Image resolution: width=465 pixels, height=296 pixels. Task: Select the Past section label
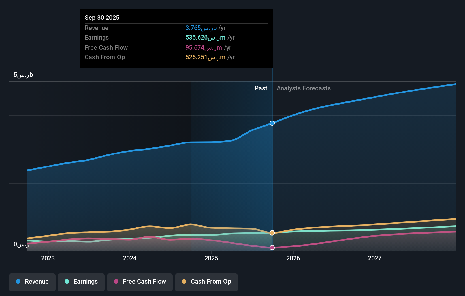261,88
